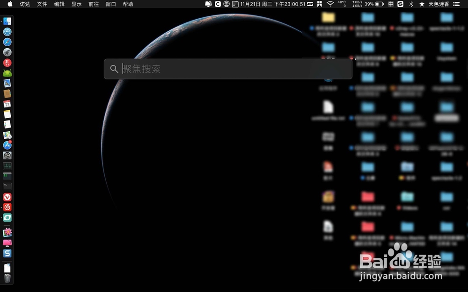Open the 访达 menu
This screenshot has height=292, width=468.
click(x=25, y=4)
